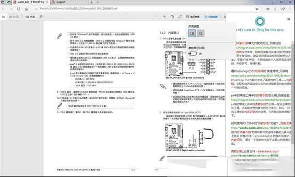Open PDF search magnifier icon
The image size is (295, 177).
[x=41, y=17]
